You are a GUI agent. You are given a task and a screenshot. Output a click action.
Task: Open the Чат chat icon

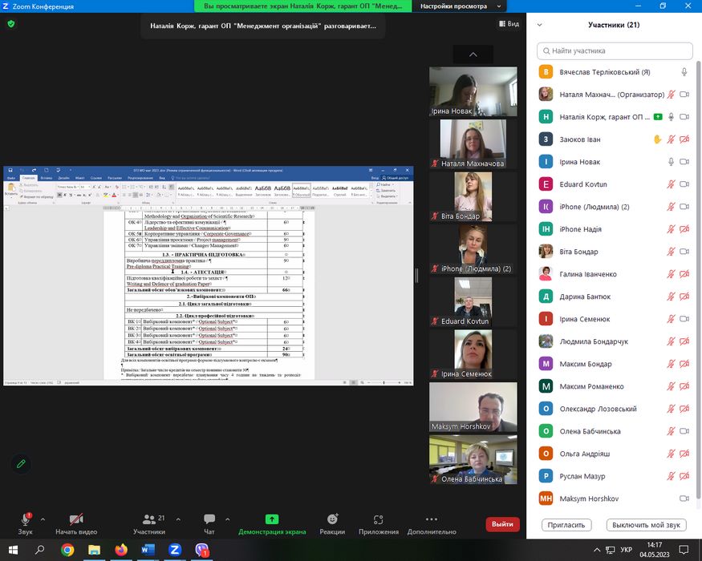coord(209,519)
